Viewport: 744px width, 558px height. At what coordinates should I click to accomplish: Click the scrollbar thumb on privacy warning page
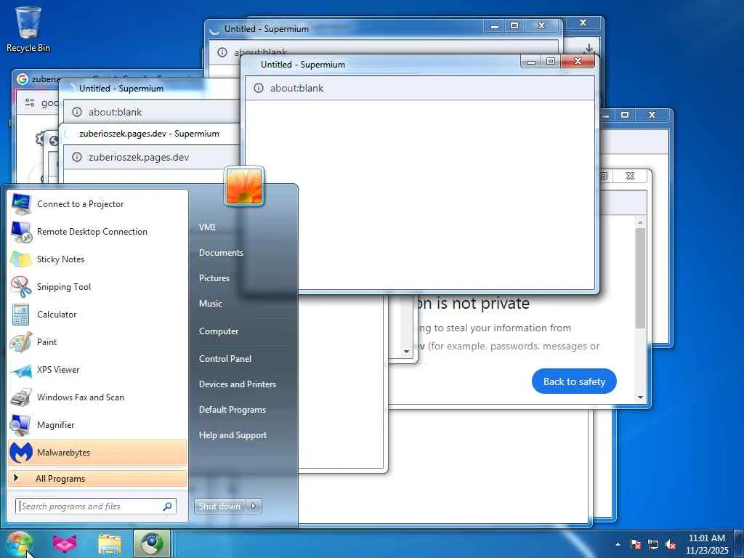click(641, 278)
